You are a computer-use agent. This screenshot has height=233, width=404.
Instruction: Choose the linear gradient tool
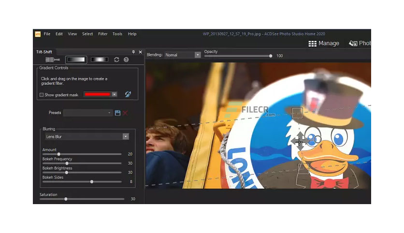pos(76,60)
